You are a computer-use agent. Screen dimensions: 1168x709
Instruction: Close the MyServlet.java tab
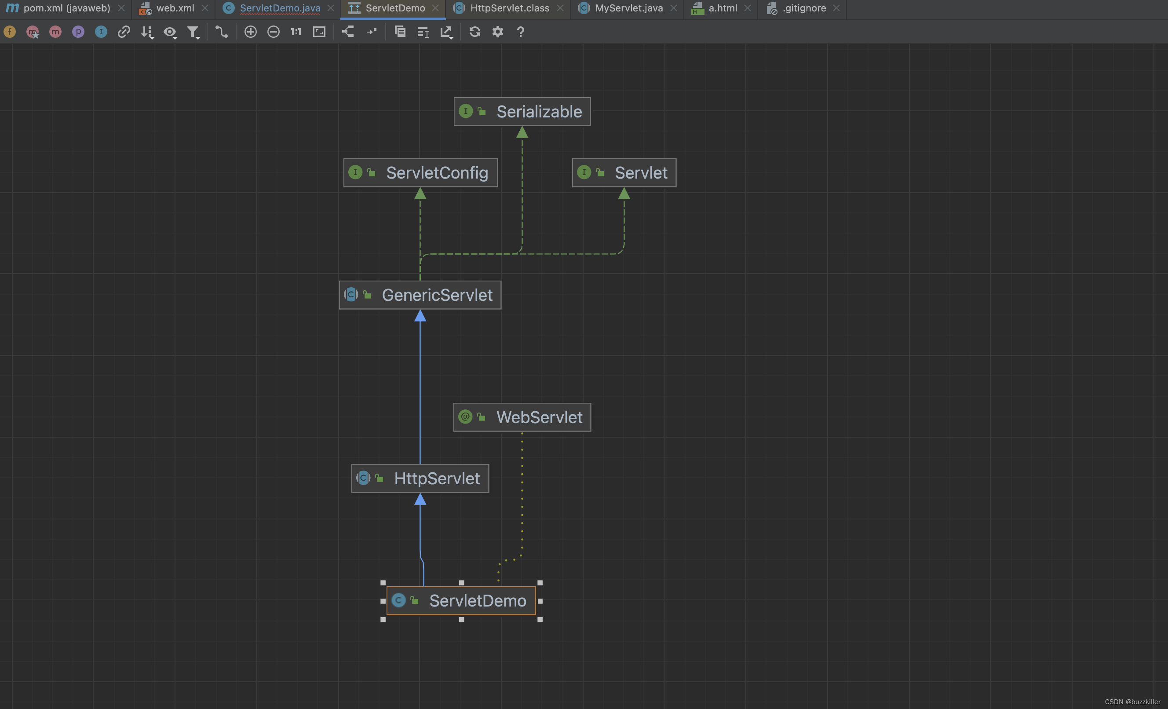673,8
